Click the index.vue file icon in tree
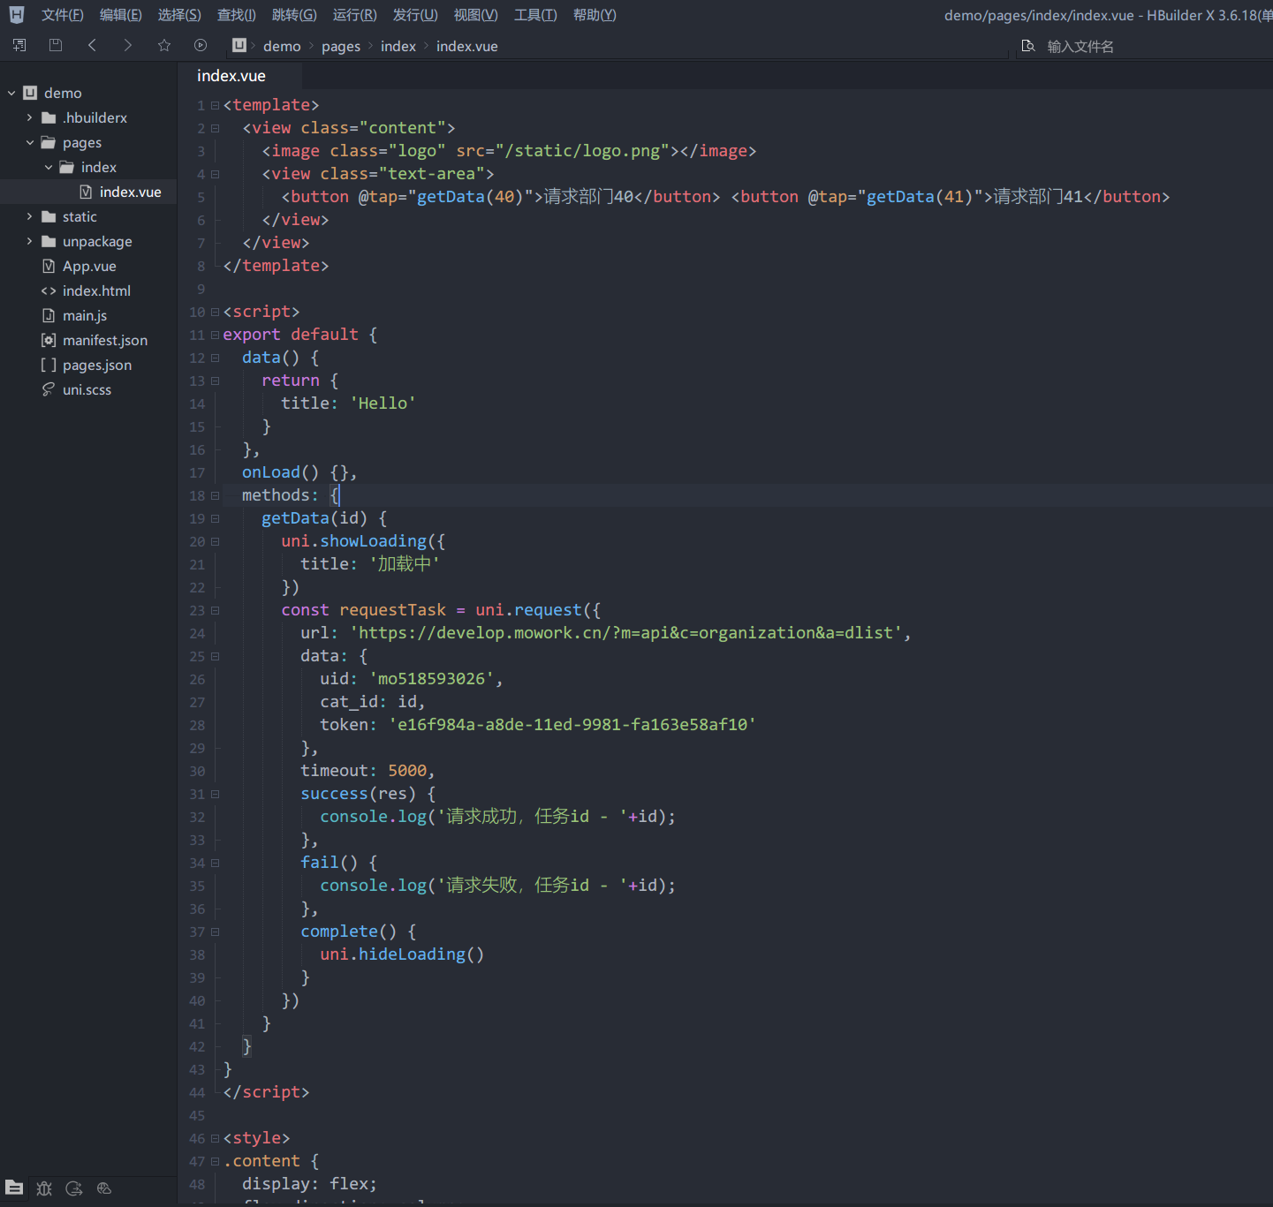This screenshot has height=1207, width=1273. click(x=86, y=192)
